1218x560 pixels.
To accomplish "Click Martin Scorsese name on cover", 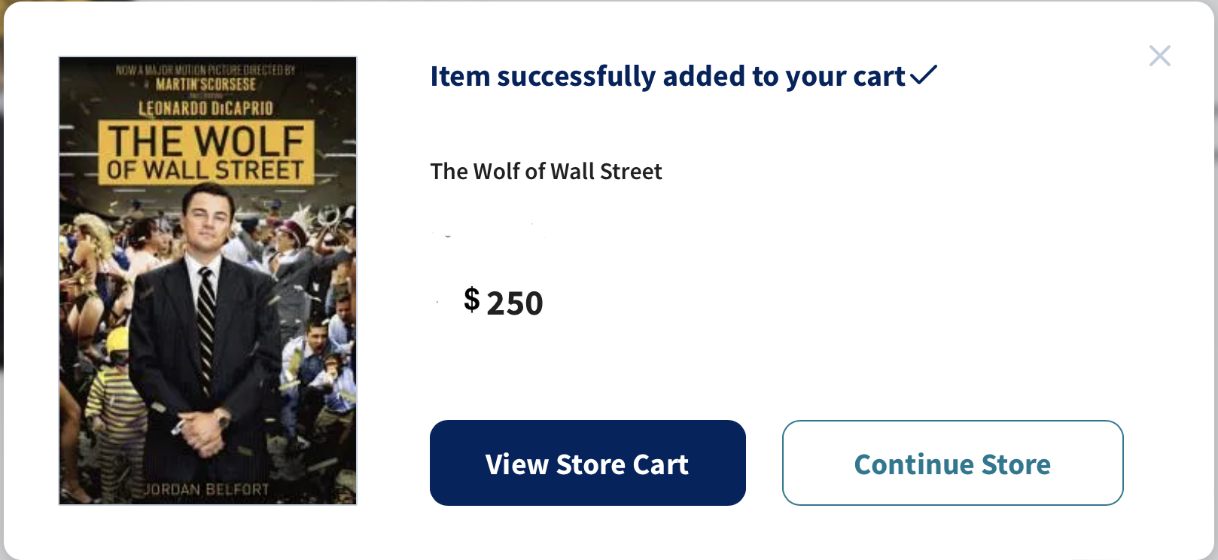I will pyautogui.click(x=206, y=84).
